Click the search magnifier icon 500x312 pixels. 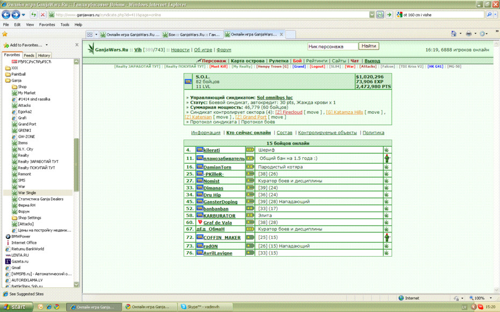click(x=489, y=14)
